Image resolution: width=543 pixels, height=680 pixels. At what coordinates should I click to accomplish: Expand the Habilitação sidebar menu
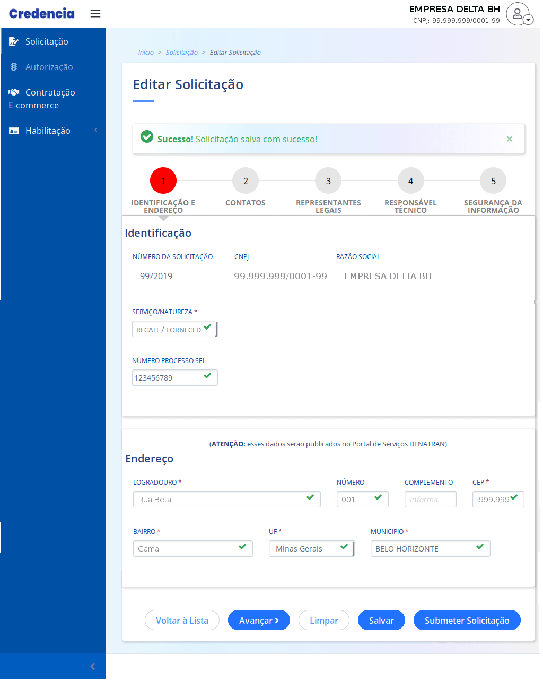click(x=48, y=131)
